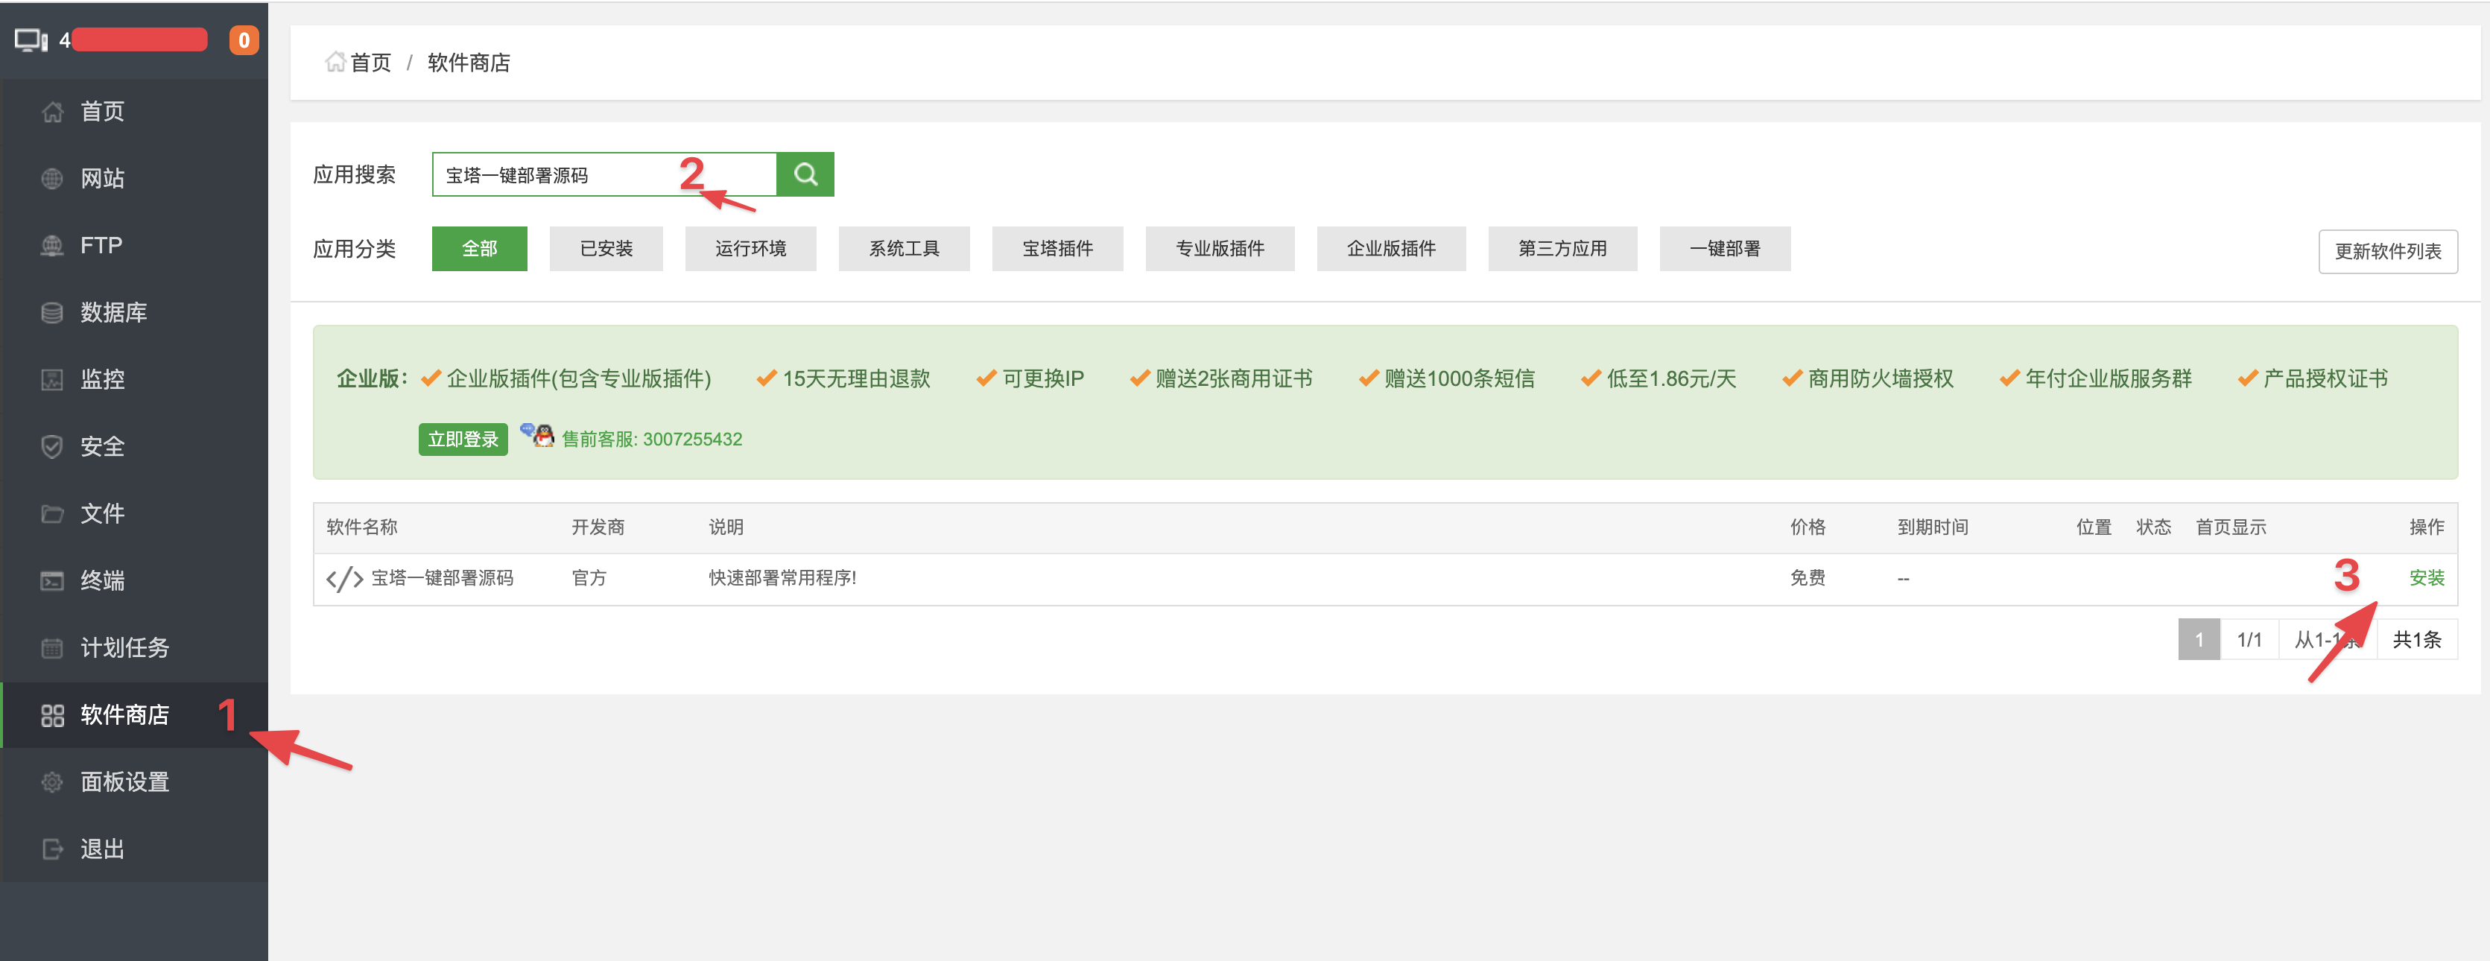The height and width of the screenshot is (961, 2490).
Task: Go to 网站 in the sidebar
Action: coord(134,179)
